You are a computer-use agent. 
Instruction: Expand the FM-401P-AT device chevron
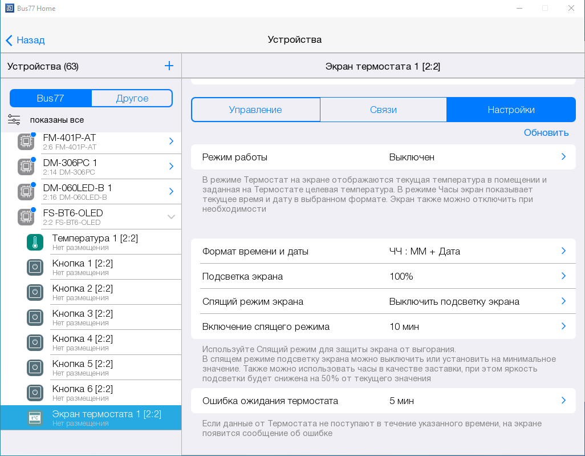171,141
